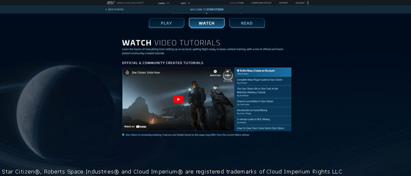Open the Support link
This screenshot has width=411, height=176.
point(284,3)
